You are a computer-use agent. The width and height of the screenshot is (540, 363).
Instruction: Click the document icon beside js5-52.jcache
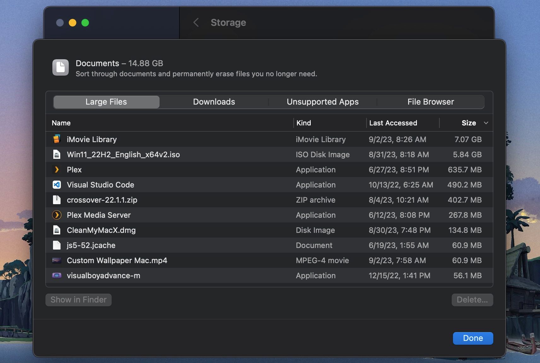click(x=57, y=245)
